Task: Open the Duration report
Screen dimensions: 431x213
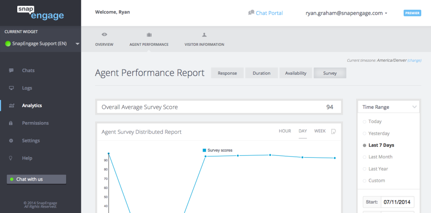Action: pos(261,73)
